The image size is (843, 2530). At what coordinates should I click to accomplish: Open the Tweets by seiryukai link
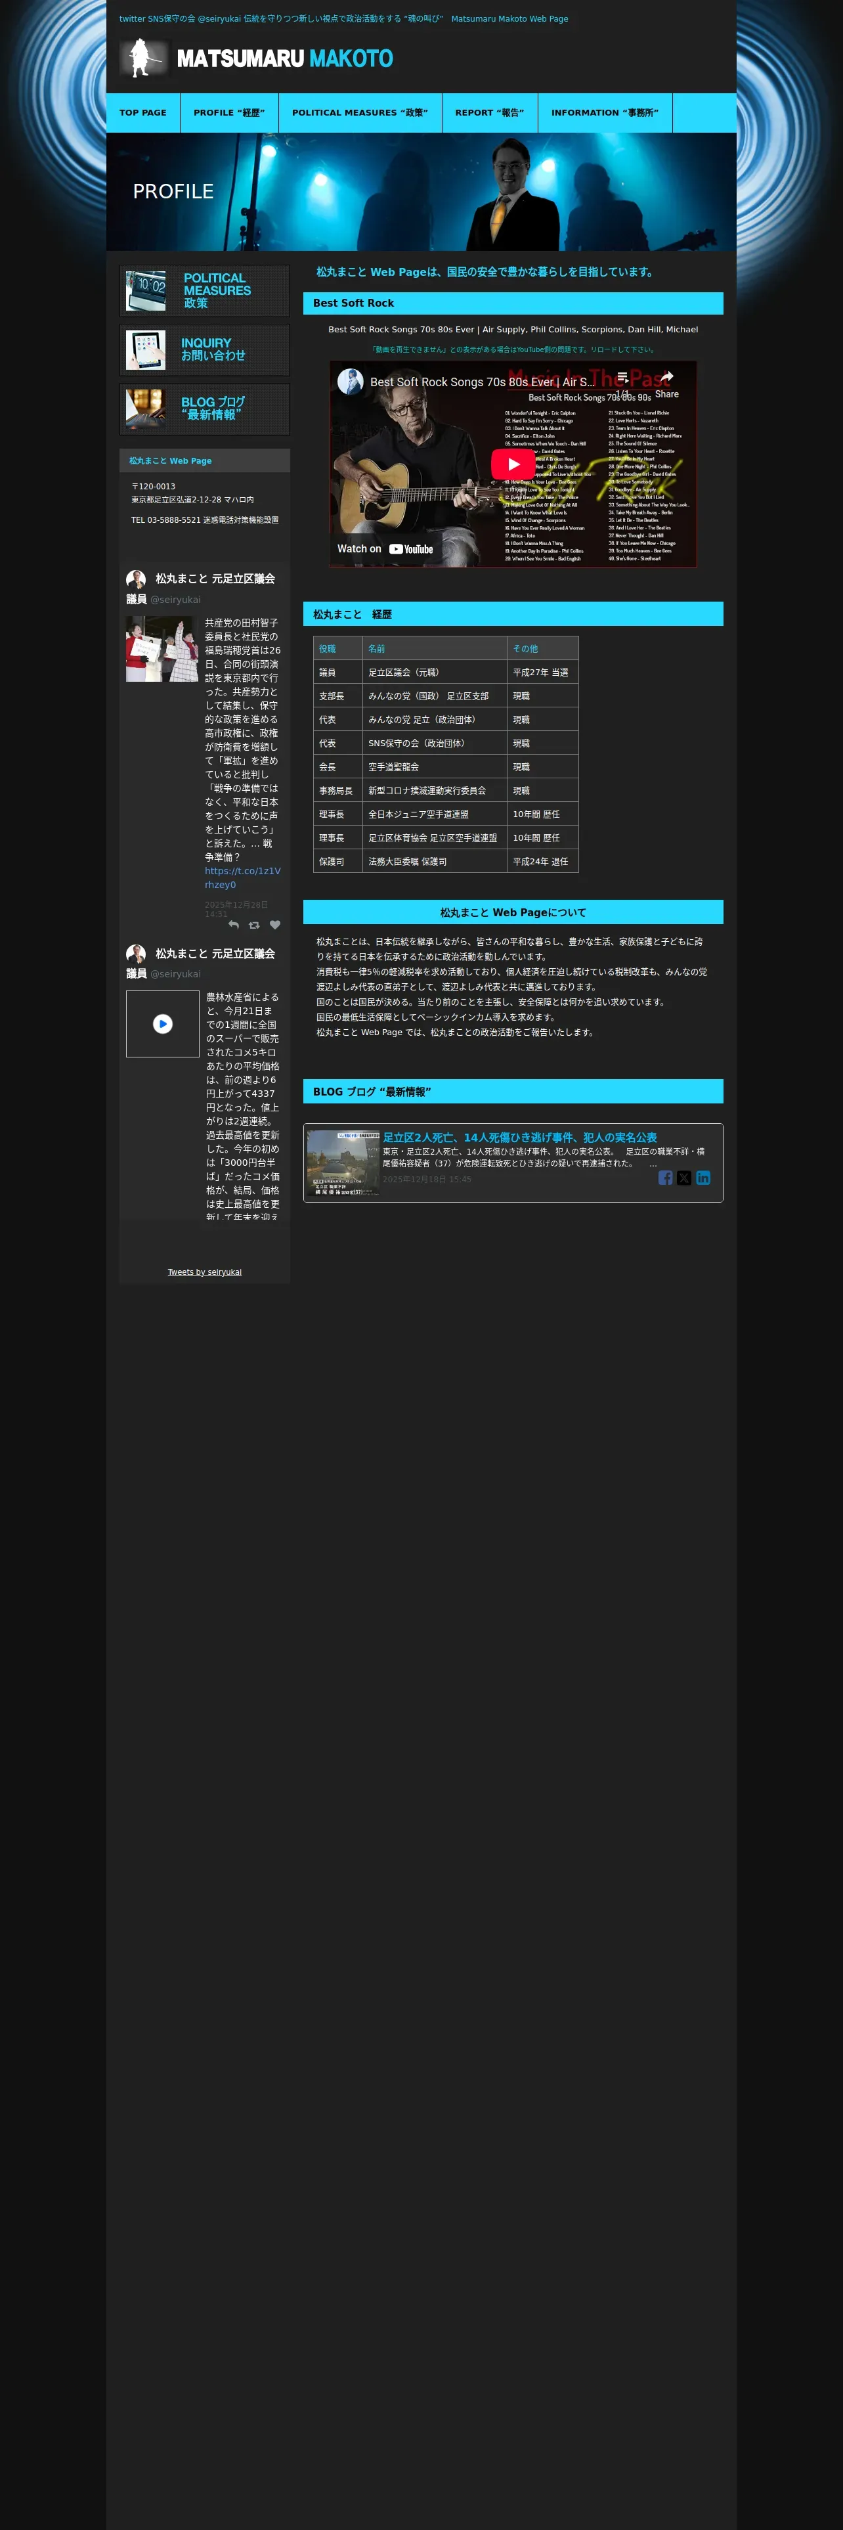click(204, 1272)
